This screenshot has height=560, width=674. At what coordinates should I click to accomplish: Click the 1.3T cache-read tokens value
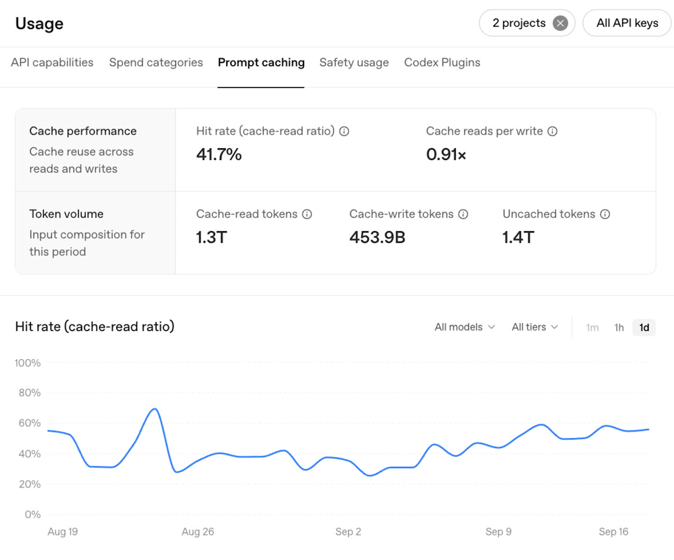click(212, 237)
